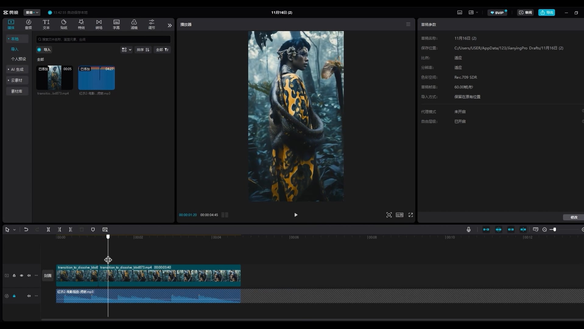Viewport: 584px width, 329px height.
Task: Hide the video track with eye icon
Action: pos(21,275)
